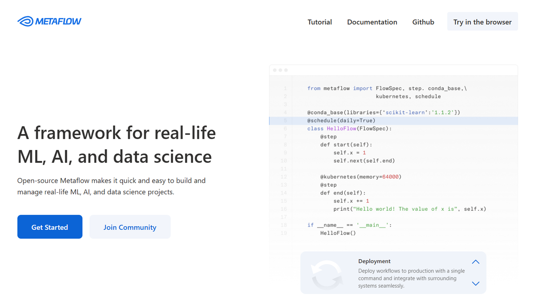Click the middle dot on the code window titlebar
The image size is (534, 300).
pyautogui.click(x=281, y=70)
